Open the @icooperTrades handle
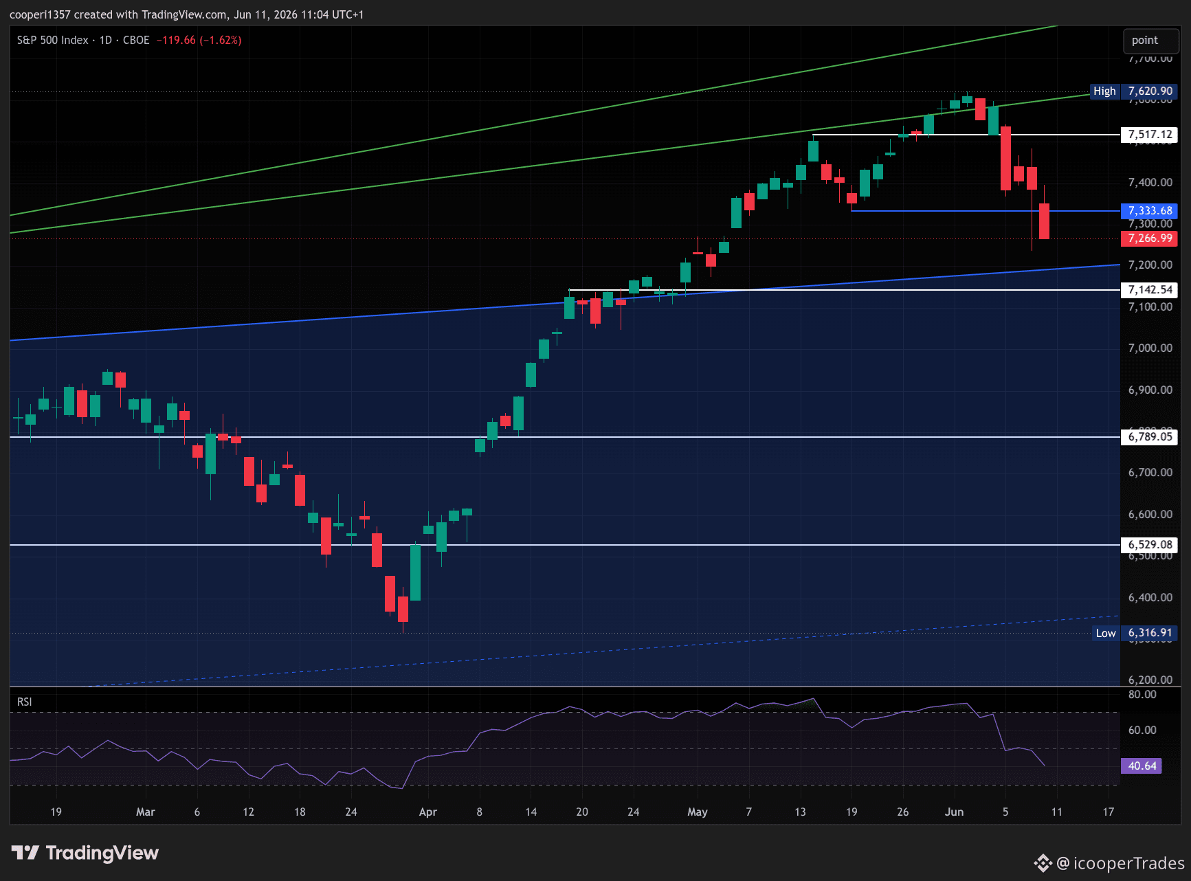Image resolution: width=1191 pixels, height=881 pixels. [1121, 862]
